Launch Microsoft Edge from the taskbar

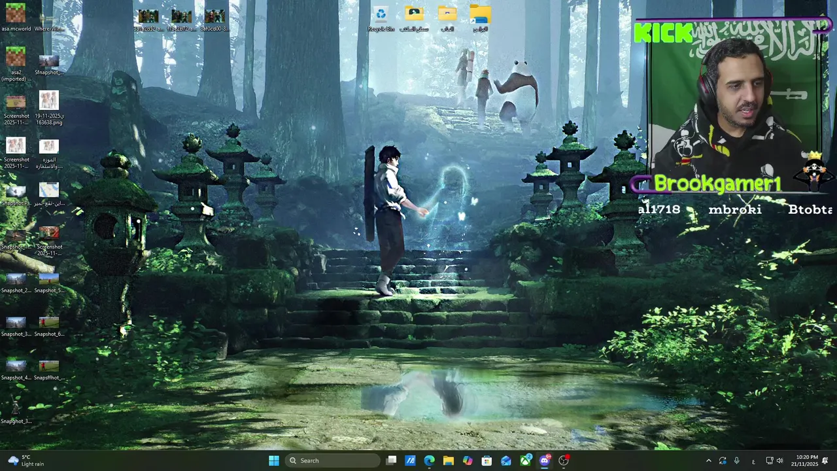pos(429,461)
